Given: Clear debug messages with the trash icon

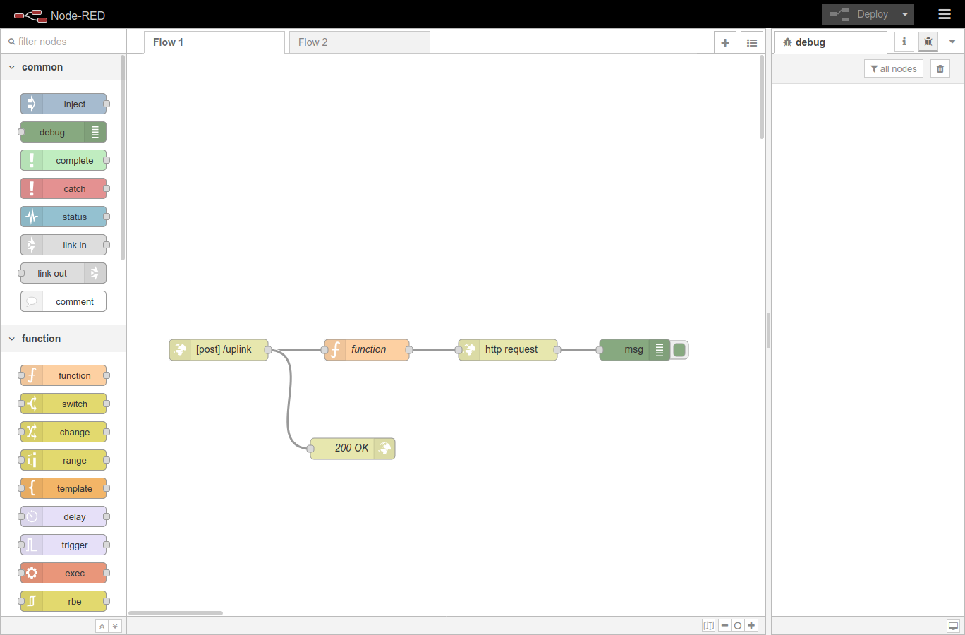Looking at the screenshot, I should [x=940, y=68].
